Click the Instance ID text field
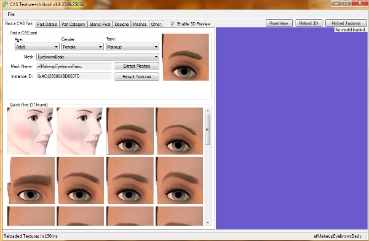369x241 pixels. click(74, 76)
